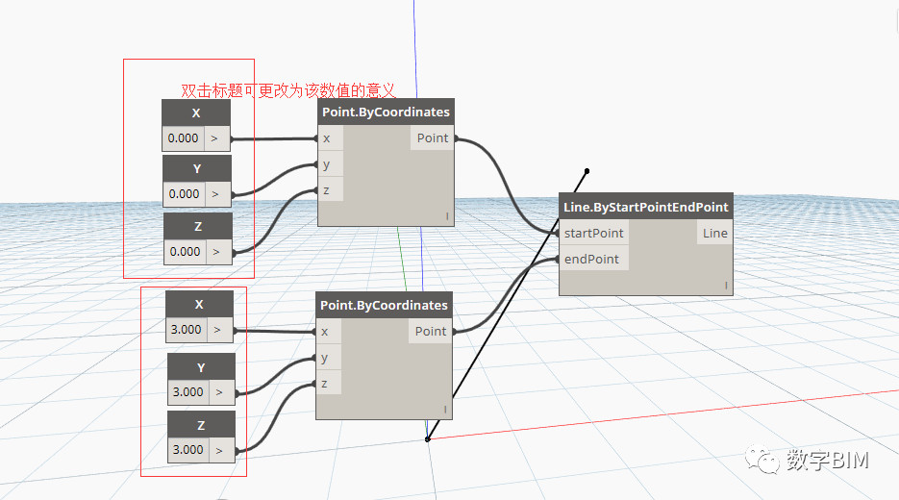This screenshot has width=899, height=500.
Task: Click the Point output port of lower Point.ByCoordinates
Action: tap(431, 332)
